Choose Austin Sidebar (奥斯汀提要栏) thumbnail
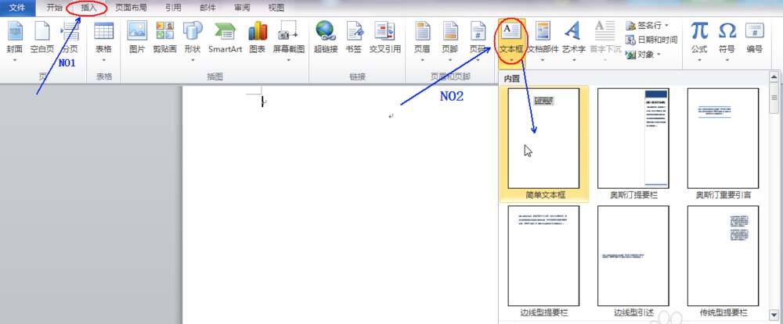The height and width of the screenshot is (324, 783). coord(633,138)
